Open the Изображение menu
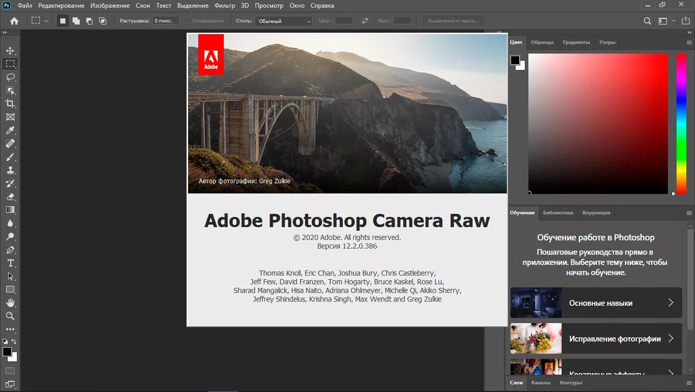Image resolution: width=695 pixels, height=392 pixels. [110, 6]
